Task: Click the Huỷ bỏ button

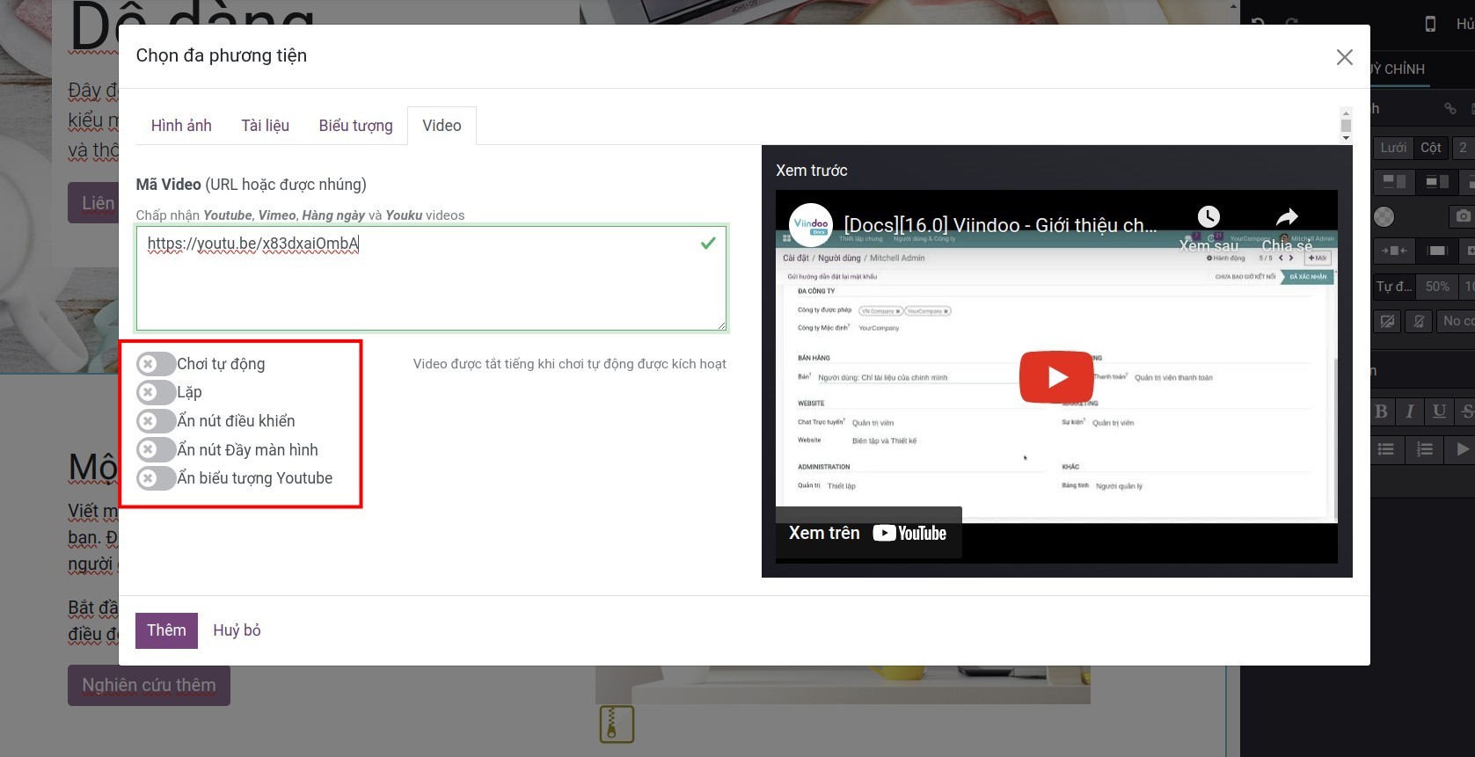Action: 237,630
